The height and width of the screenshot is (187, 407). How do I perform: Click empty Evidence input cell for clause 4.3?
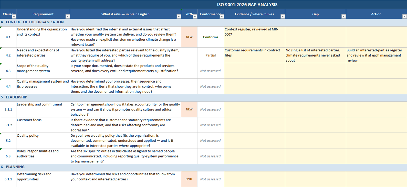pyautogui.click(x=255, y=71)
